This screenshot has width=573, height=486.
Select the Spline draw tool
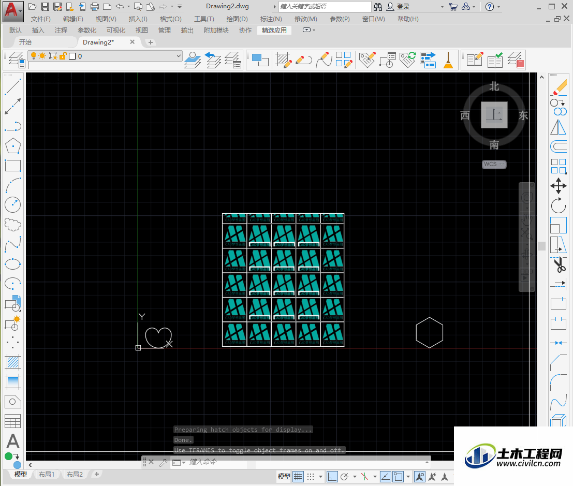[x=13, y=244]
